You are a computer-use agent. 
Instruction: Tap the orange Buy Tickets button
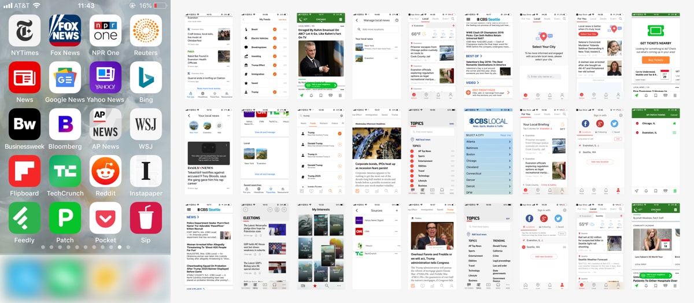coord(655,60)
